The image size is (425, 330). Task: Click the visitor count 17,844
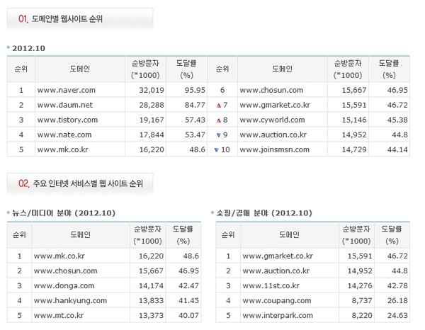tap(152, 135)
